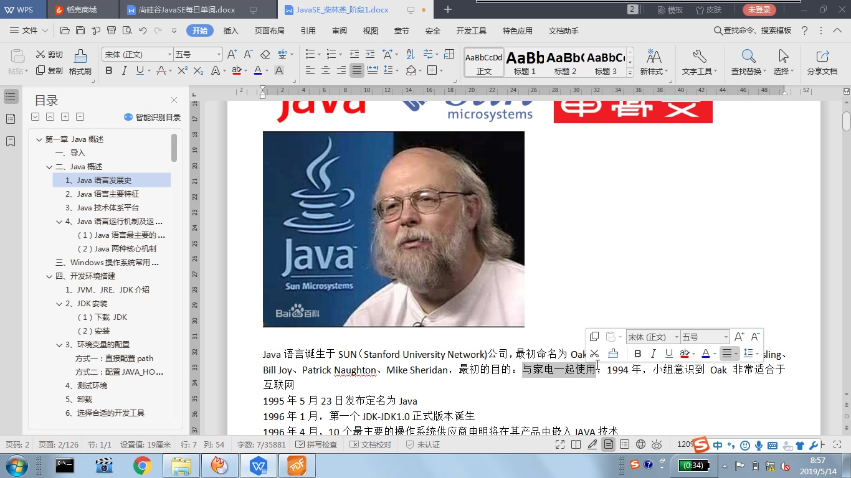Decrease font size using ribbon A- icon
Screen dimensions: 851x478
point(248,54)
